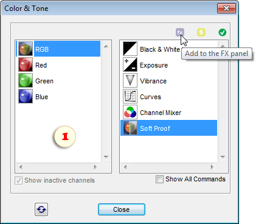Click the Soft Proof apple icon

(130, 128)
